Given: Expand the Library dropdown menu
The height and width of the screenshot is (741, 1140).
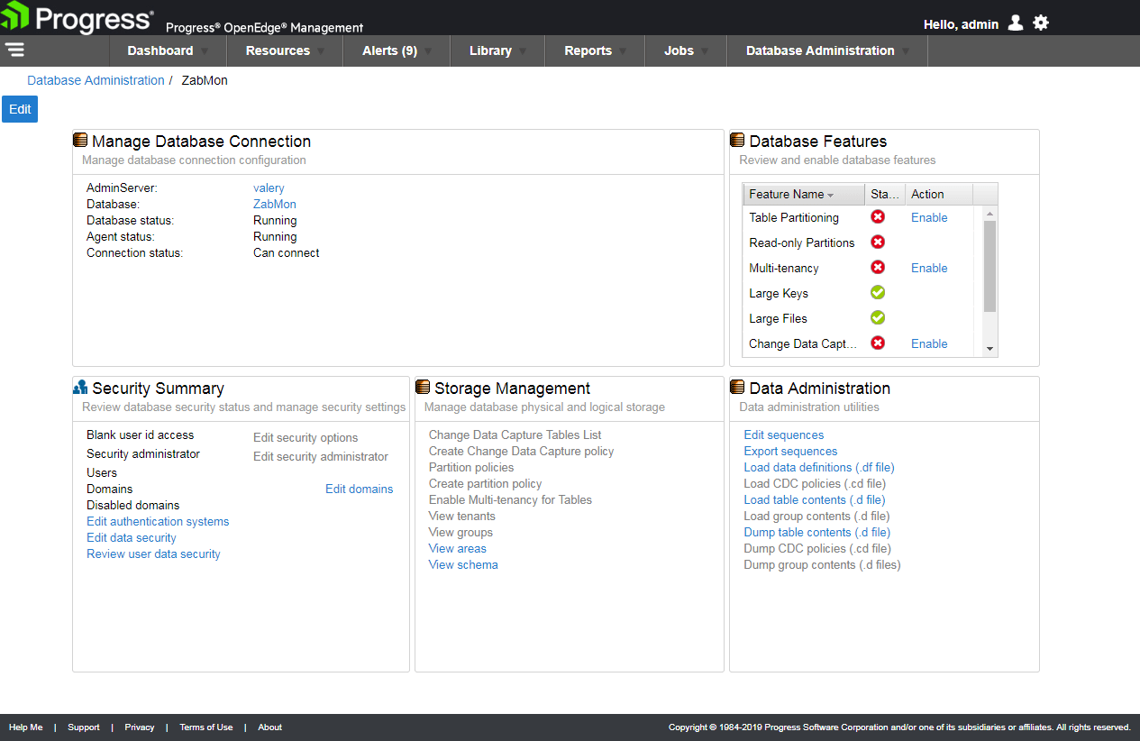Looking at the screenshot, I should click(x=497, y=50).
